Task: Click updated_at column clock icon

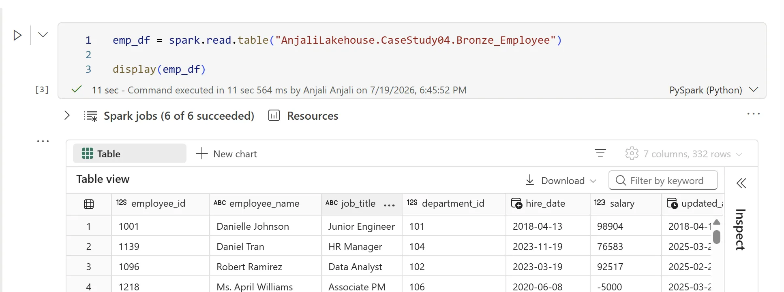Action: point(672,203)
